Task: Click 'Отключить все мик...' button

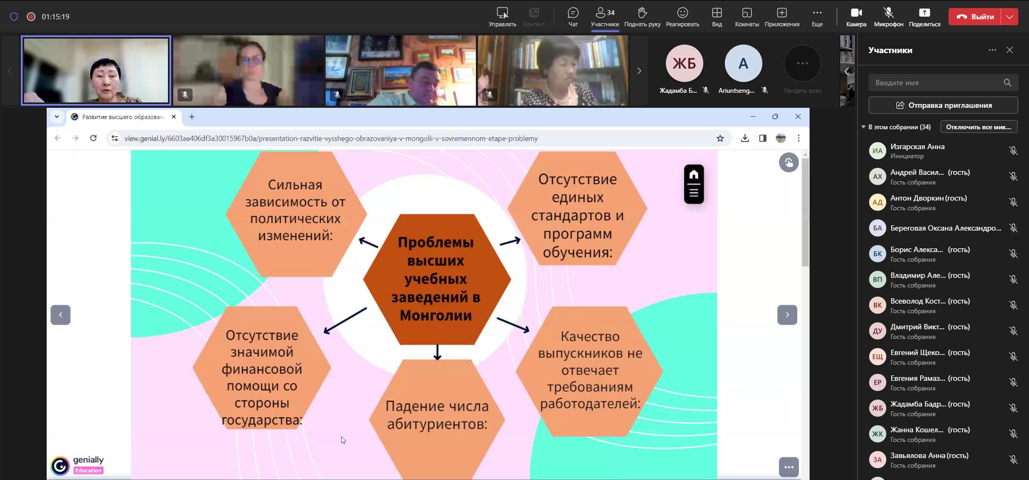Action: pos(978,127)
